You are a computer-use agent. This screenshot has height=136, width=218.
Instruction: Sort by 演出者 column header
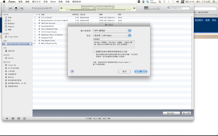(89, 15)
